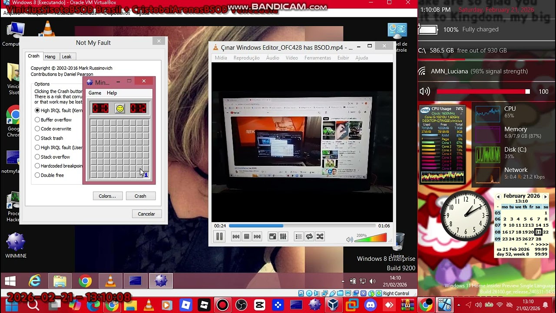Jump to previous media in VLC
Screen dimensions: 556x313
[x=236, y=236]
